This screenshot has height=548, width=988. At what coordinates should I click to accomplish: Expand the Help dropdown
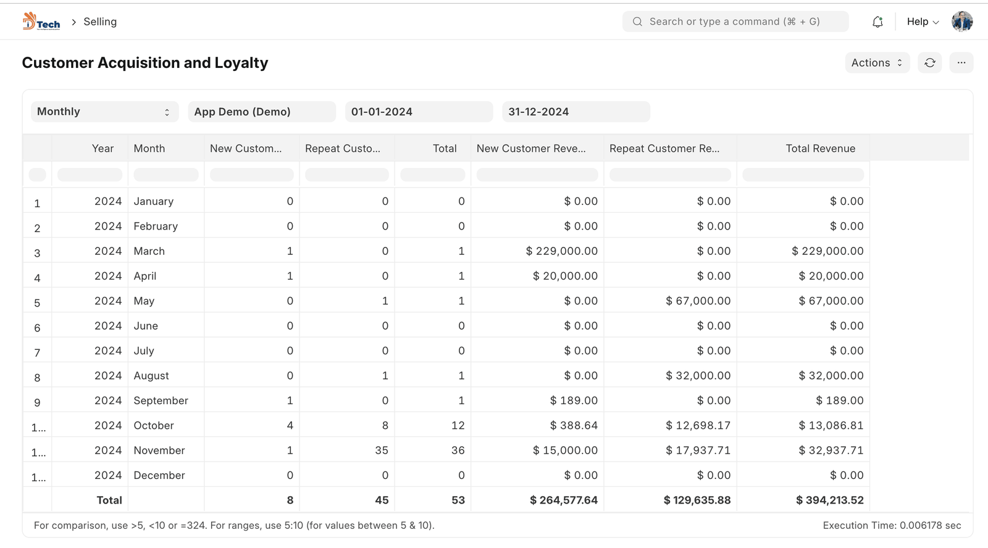[923, 22]
